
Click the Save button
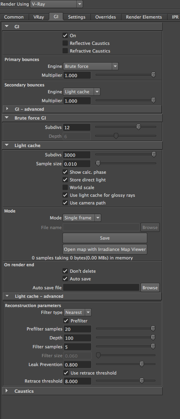point(105,238)
